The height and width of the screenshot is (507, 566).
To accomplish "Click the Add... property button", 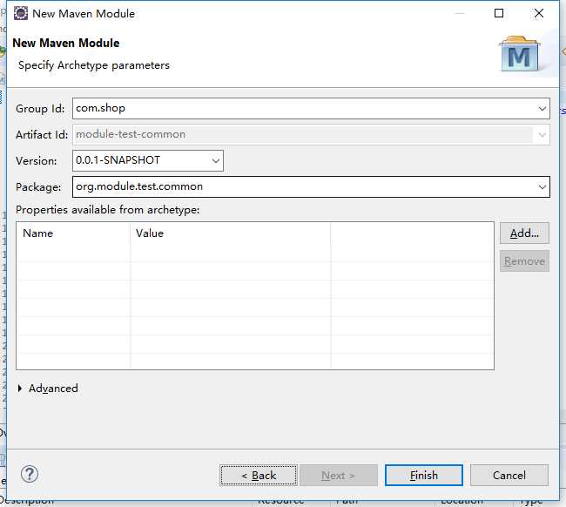I will [x=524, y=233].
